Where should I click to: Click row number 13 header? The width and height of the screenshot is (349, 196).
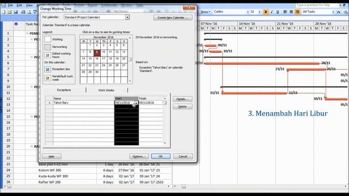pos(8,105)
